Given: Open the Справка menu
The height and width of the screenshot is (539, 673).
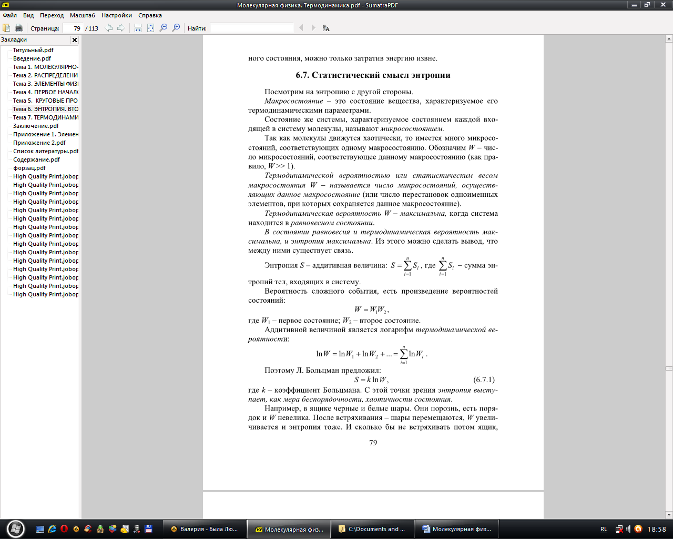Looking at the screenshot, I should [150, 15].
